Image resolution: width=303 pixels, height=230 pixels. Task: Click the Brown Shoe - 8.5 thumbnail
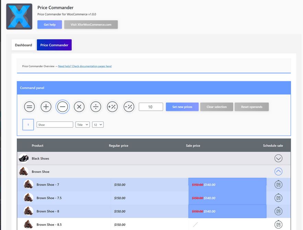[x=29, y=225]
